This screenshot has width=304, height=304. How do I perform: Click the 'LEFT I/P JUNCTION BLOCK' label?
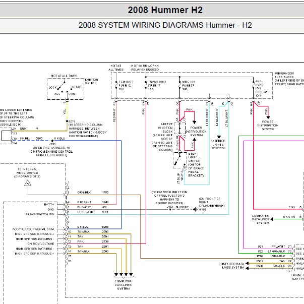click(165, 128)
